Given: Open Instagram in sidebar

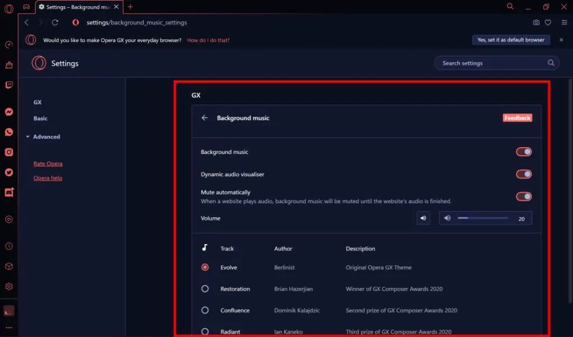Looking at the screenshot, I should click(9, 152).
